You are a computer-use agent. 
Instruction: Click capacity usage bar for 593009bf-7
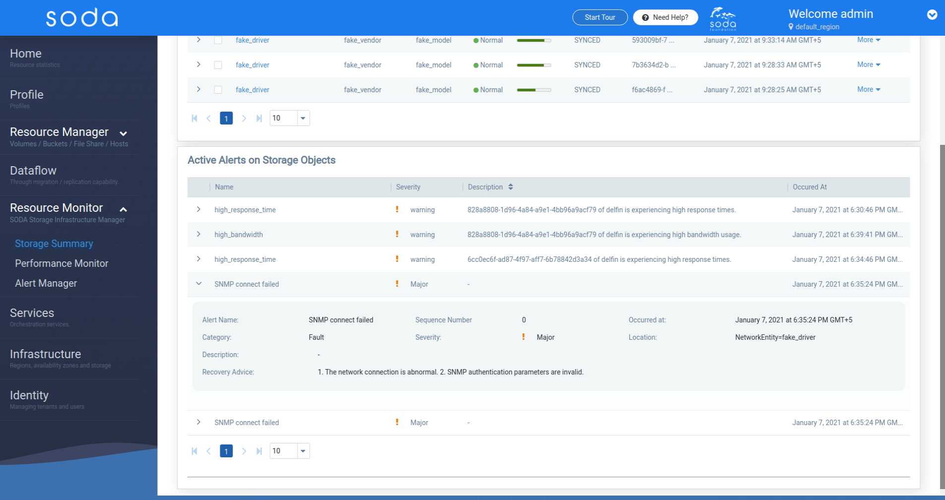tap(534, 40)
